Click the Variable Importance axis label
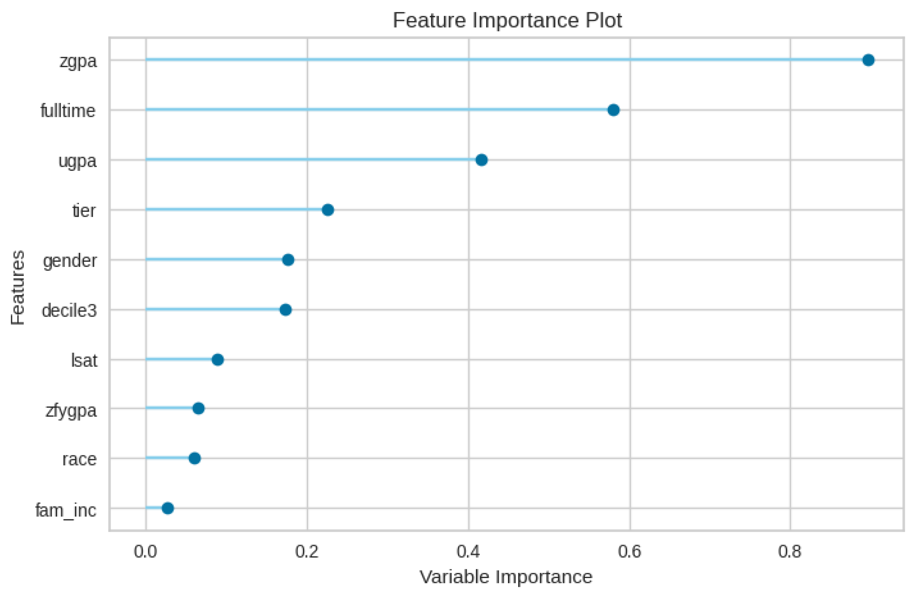The height and width of the screenshot is (593, 916). (506, 577)
